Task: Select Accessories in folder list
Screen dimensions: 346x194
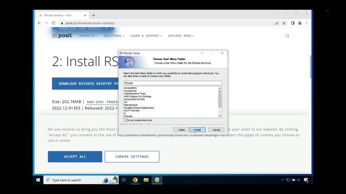Action: (x=130, y=91)
